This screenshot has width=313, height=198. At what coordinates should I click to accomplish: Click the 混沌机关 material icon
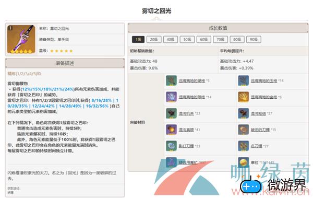pos(171,113)
